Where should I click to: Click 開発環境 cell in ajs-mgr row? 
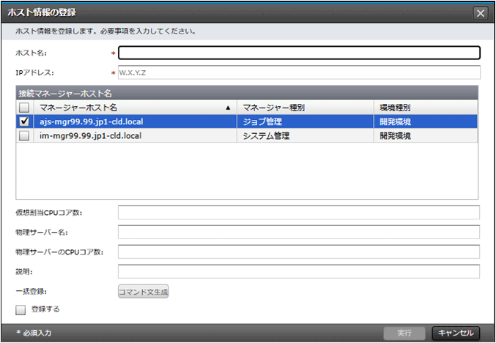426,121
